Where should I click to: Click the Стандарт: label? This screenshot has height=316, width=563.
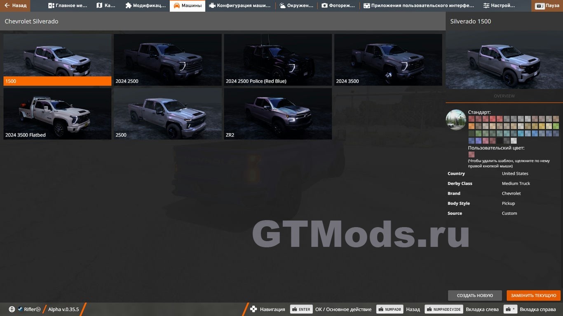[479, 112]
